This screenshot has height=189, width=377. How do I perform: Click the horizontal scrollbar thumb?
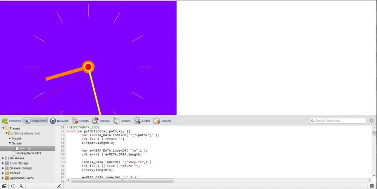122,180
